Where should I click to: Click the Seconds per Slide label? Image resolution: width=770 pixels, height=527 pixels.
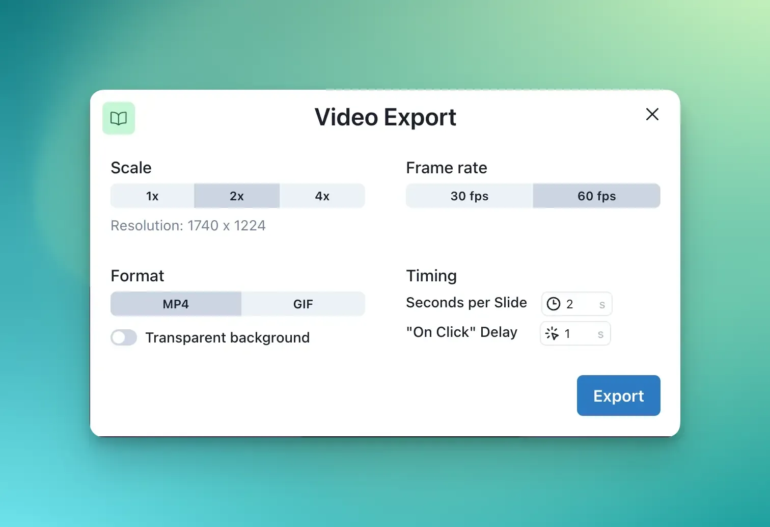tap(466, 303)
